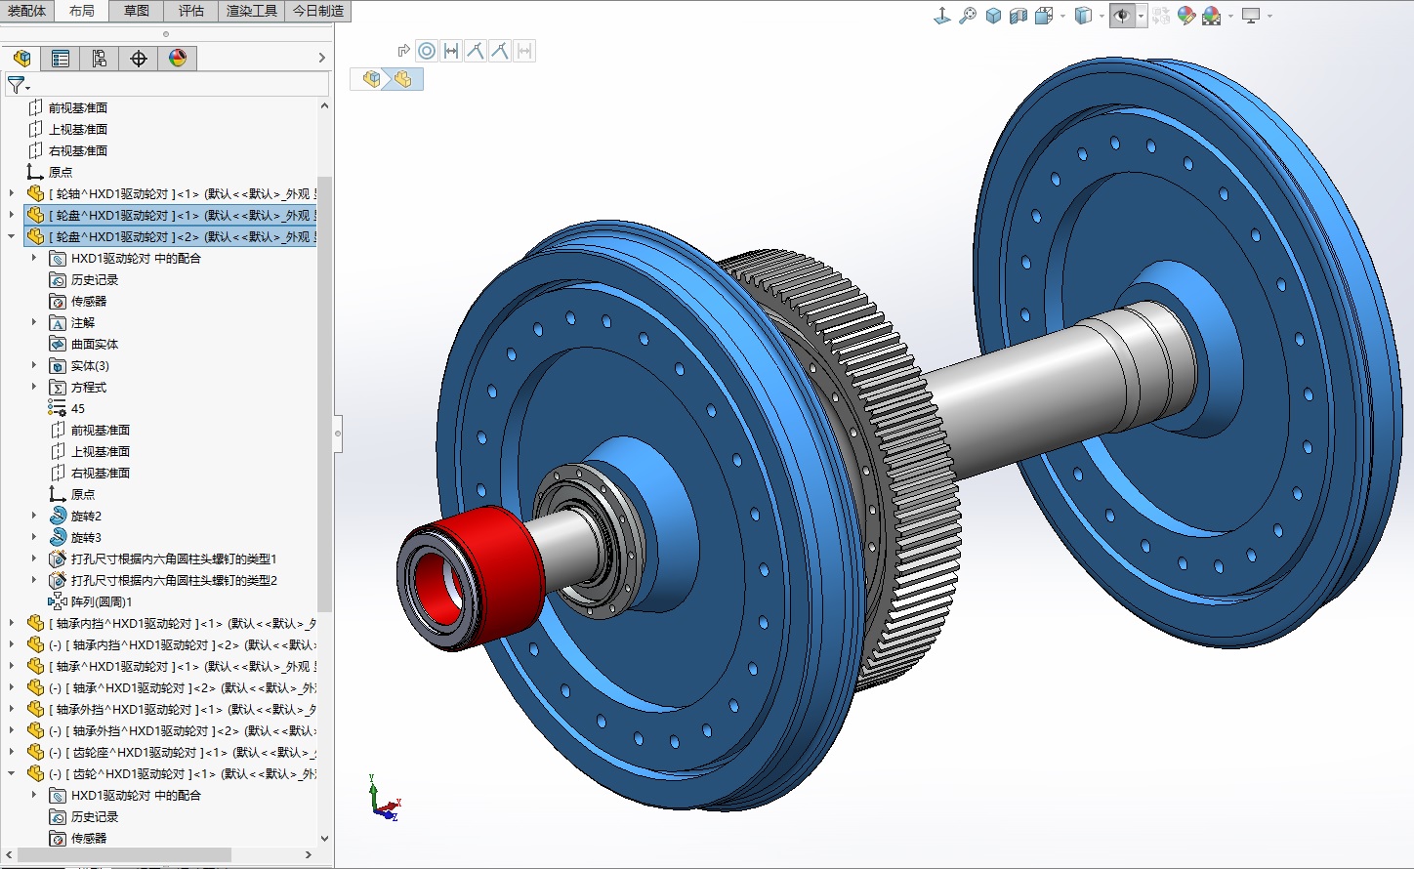Click the Apply Scene icon
Screen dimensions: 1414x869
1212,16
